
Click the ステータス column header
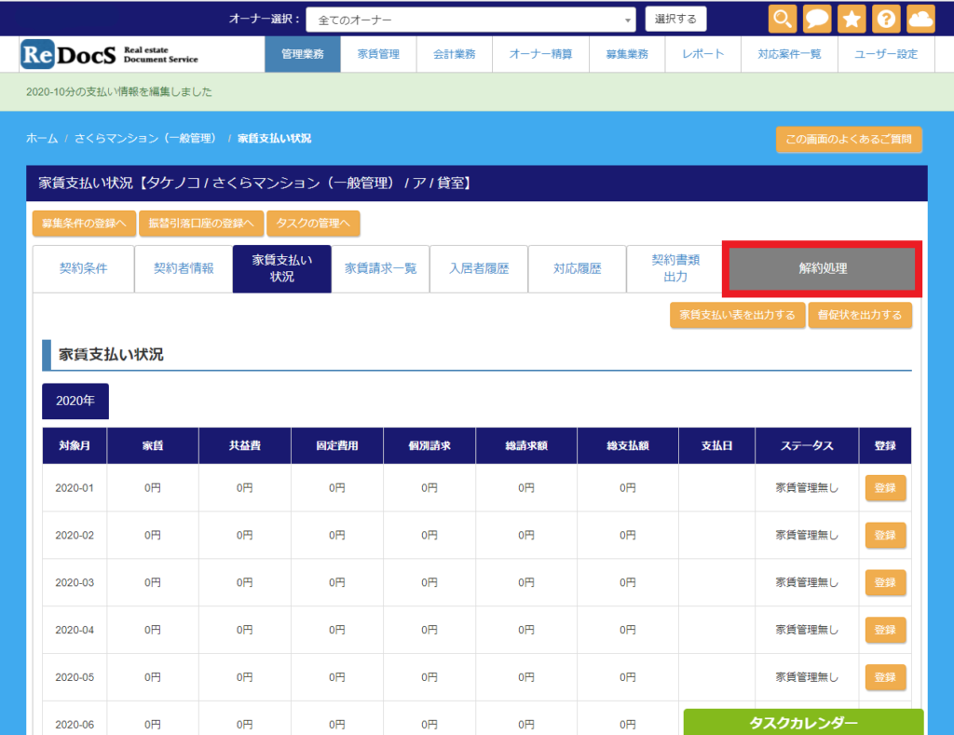tap(807, 446)
